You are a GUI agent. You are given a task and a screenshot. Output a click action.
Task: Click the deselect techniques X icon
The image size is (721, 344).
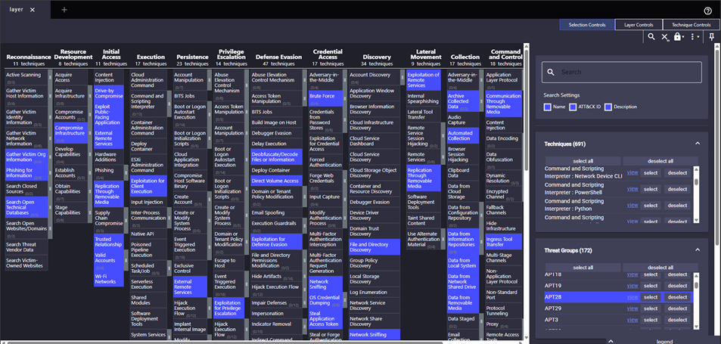(x=665, y=37)
